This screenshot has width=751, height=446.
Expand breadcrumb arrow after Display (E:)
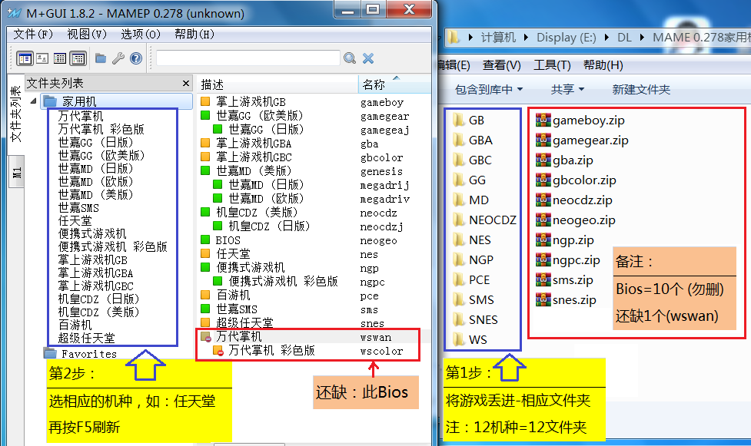(x=606, y=38)
